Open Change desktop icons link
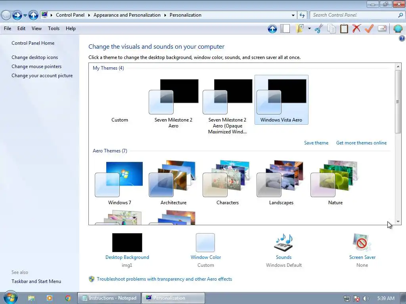 tap(35, 57)
